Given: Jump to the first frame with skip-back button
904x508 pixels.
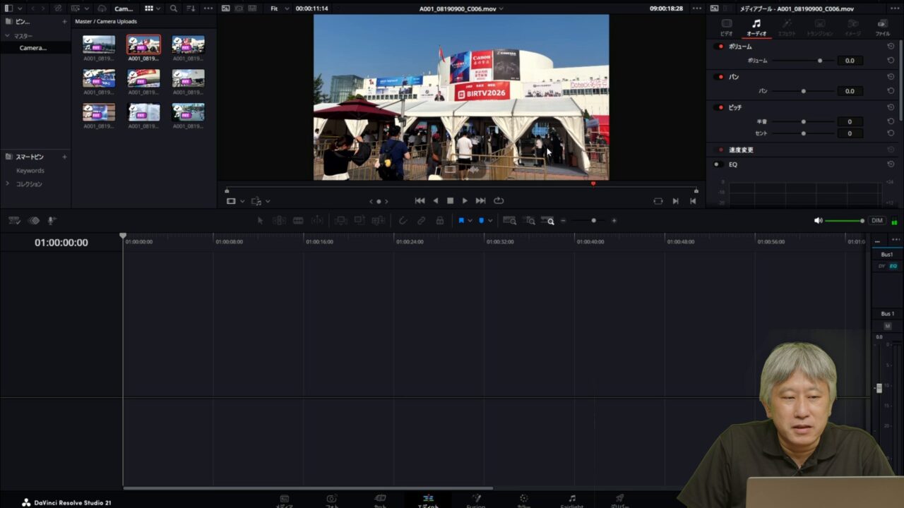Looking at the screenshot, I should 420,201.
